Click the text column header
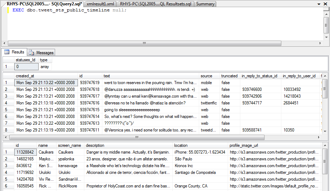Screen dimensions: 330x191 click(151, 76)
